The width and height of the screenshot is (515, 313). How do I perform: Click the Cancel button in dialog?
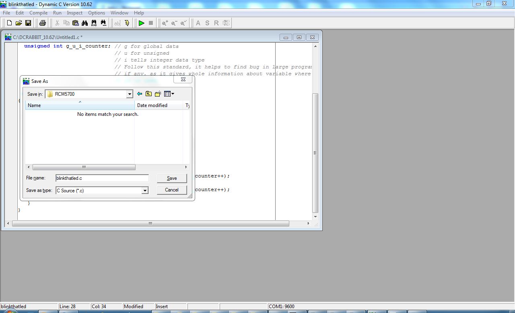172,190
